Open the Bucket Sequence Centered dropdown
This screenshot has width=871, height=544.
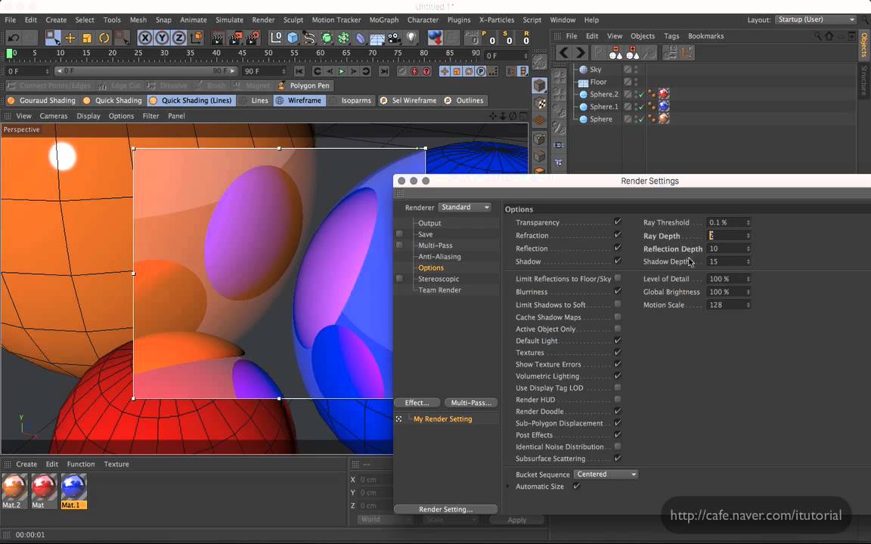coord(606,474)
